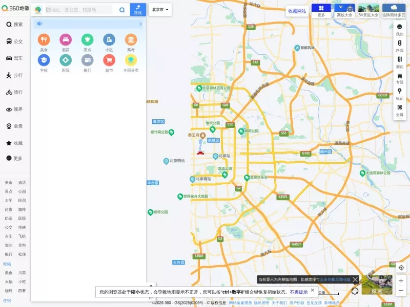
Task: Click 意见反馈 in the footer
Action: tap(314, 303)
